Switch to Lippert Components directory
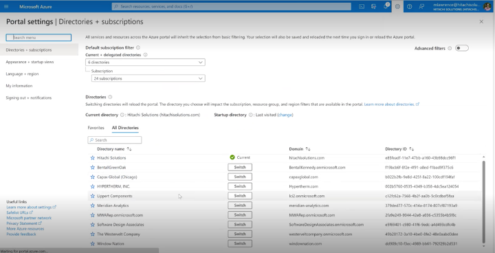The image size is (495, 253). 240,196
